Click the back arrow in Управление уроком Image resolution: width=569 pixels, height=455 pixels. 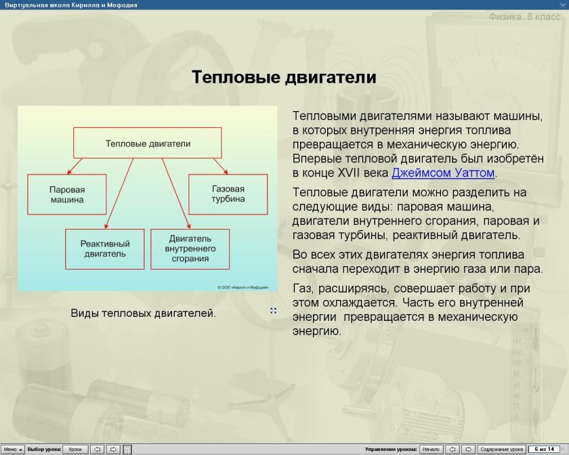coord(453,448)
